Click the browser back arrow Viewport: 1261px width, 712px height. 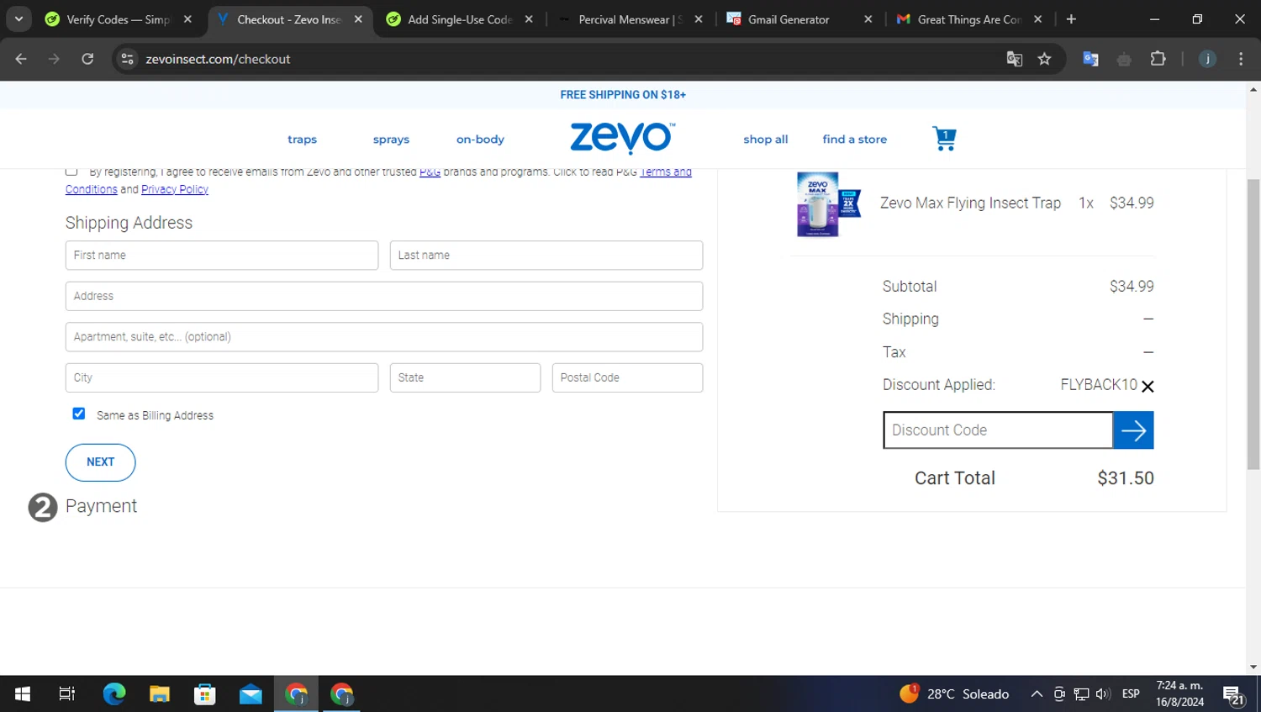pyautogui.click(x=21, y=59)
